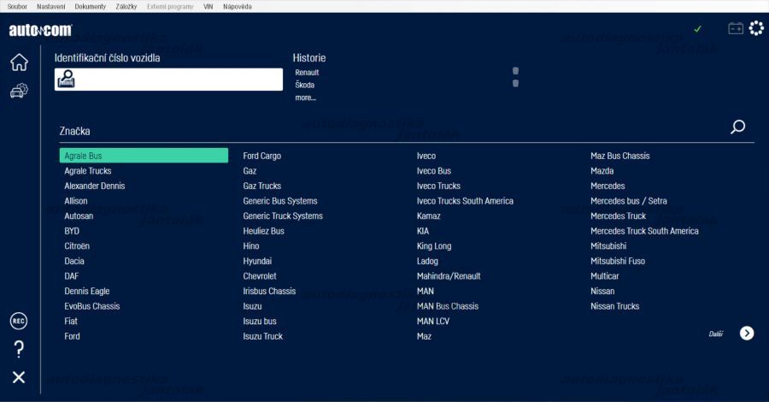Image resolution: width=769 pixels, height=402 pixels.
Task: Select Nissan Trucks brand
Action: coord(615,306)
